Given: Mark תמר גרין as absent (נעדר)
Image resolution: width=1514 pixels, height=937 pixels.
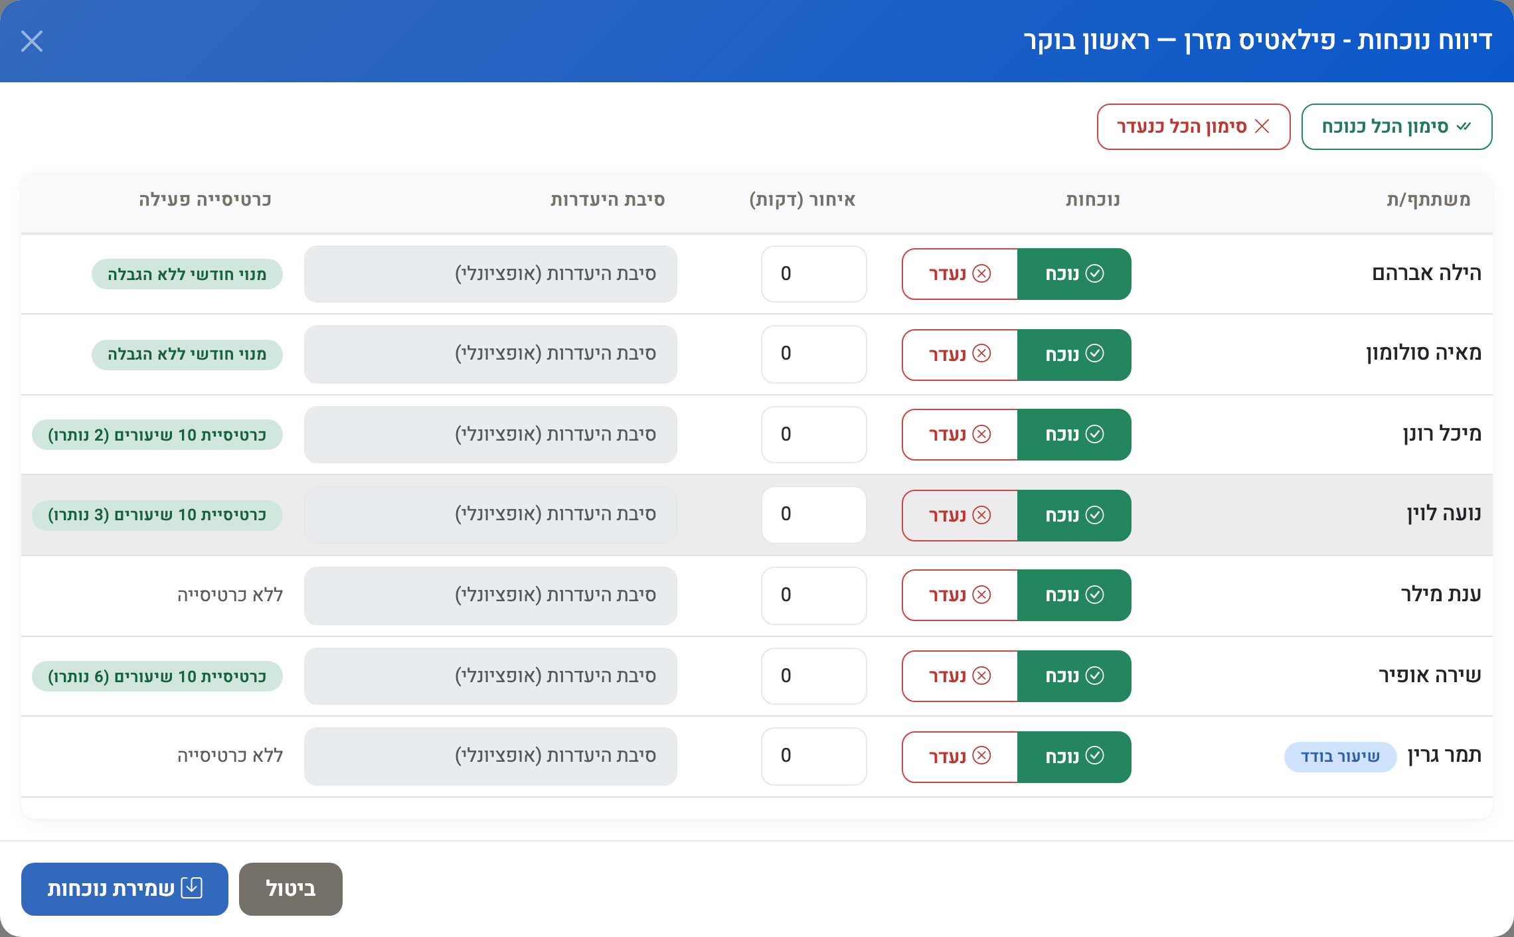Looking at the screenshot, I should point(960,757).
